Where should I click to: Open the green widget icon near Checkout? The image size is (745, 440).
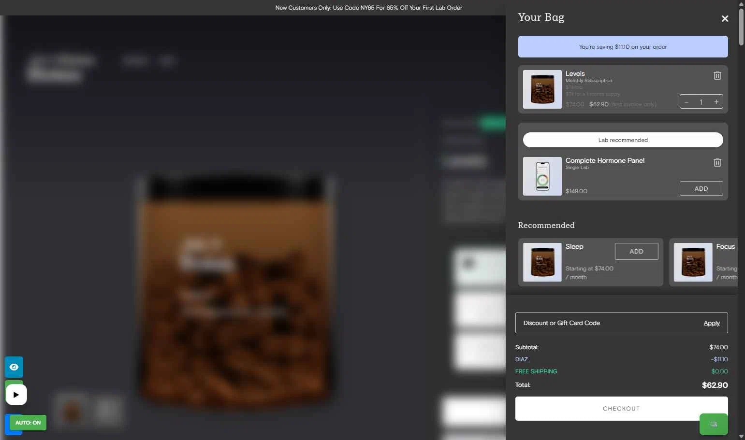pyautogui.click(x=714, y=424)
